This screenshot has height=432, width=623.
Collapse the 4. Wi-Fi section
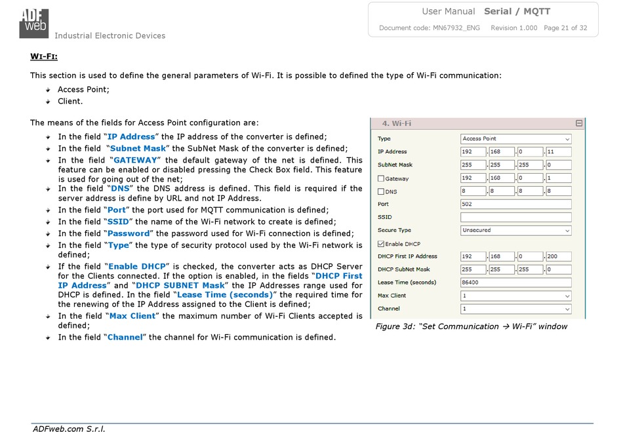tap(578, 123)
